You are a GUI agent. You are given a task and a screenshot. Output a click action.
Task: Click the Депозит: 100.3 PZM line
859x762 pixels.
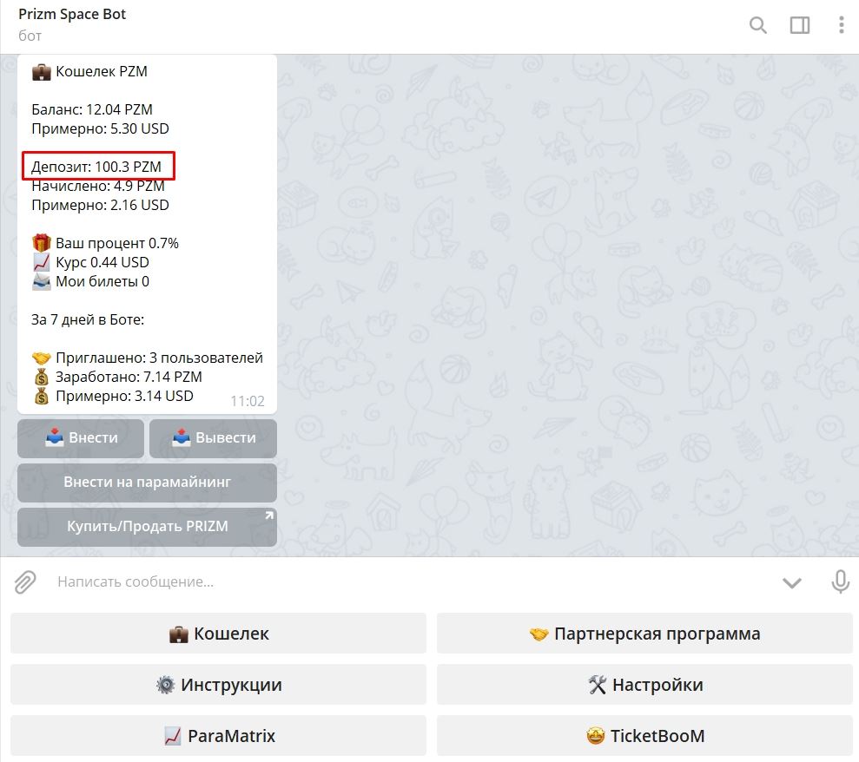(96, 167)
